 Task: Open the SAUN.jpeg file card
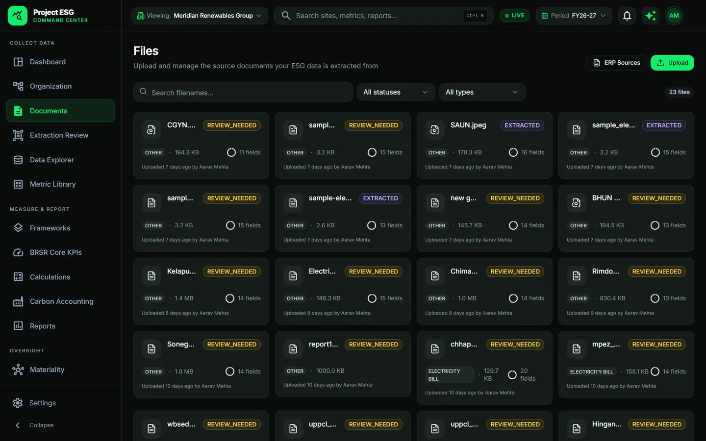pos(484,145)
